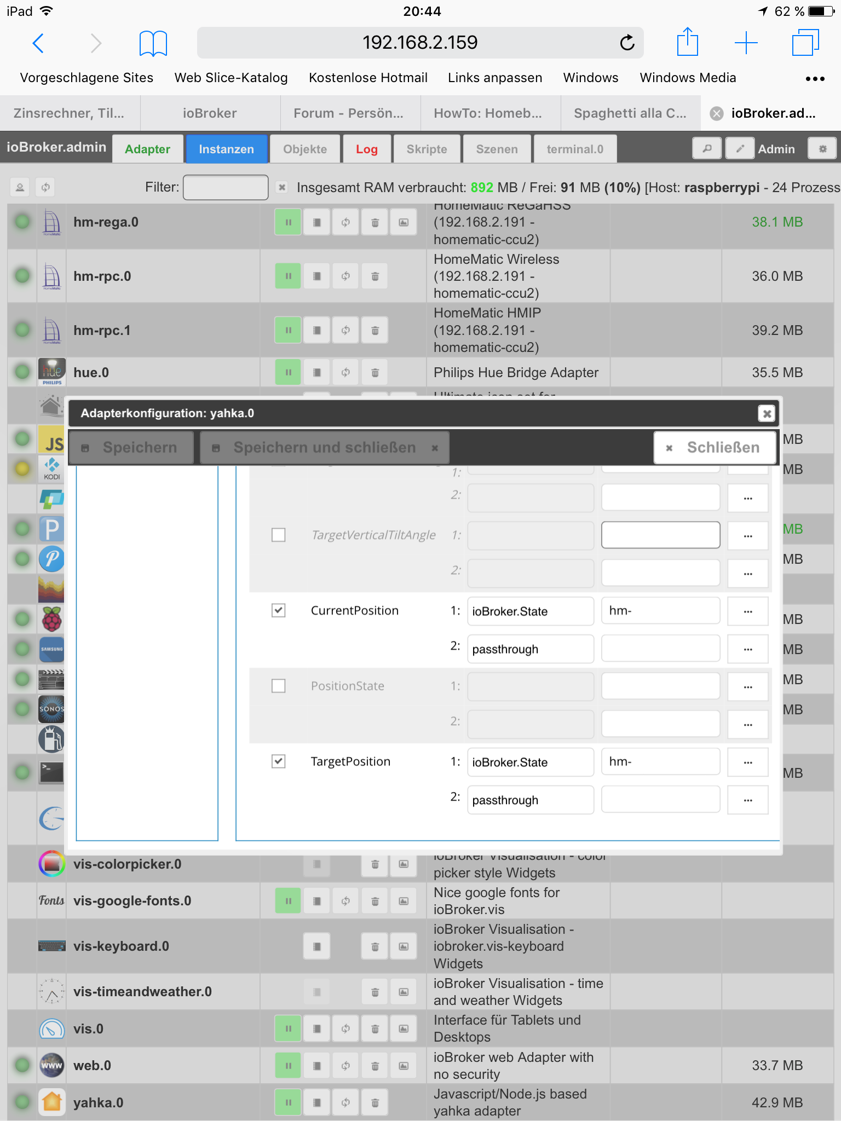841x1121 pixels.
Task: Open the Szenen tab
Action: [497, 149]
